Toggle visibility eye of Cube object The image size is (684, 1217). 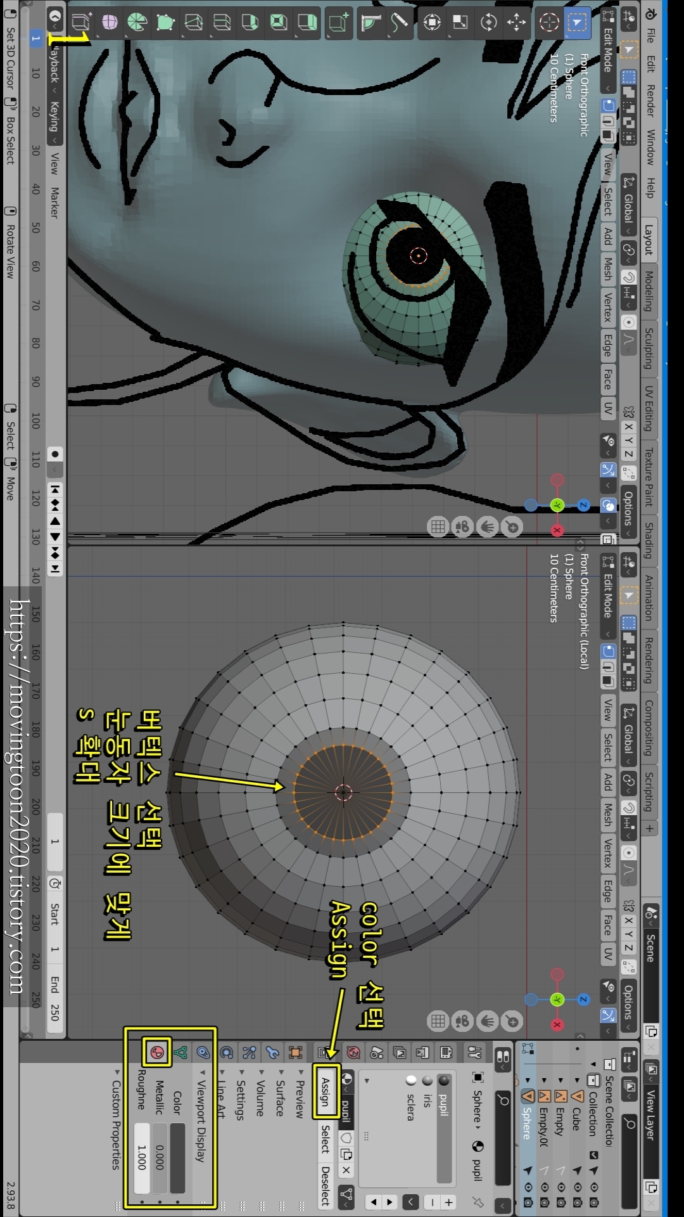click(x=577, y=1187)
